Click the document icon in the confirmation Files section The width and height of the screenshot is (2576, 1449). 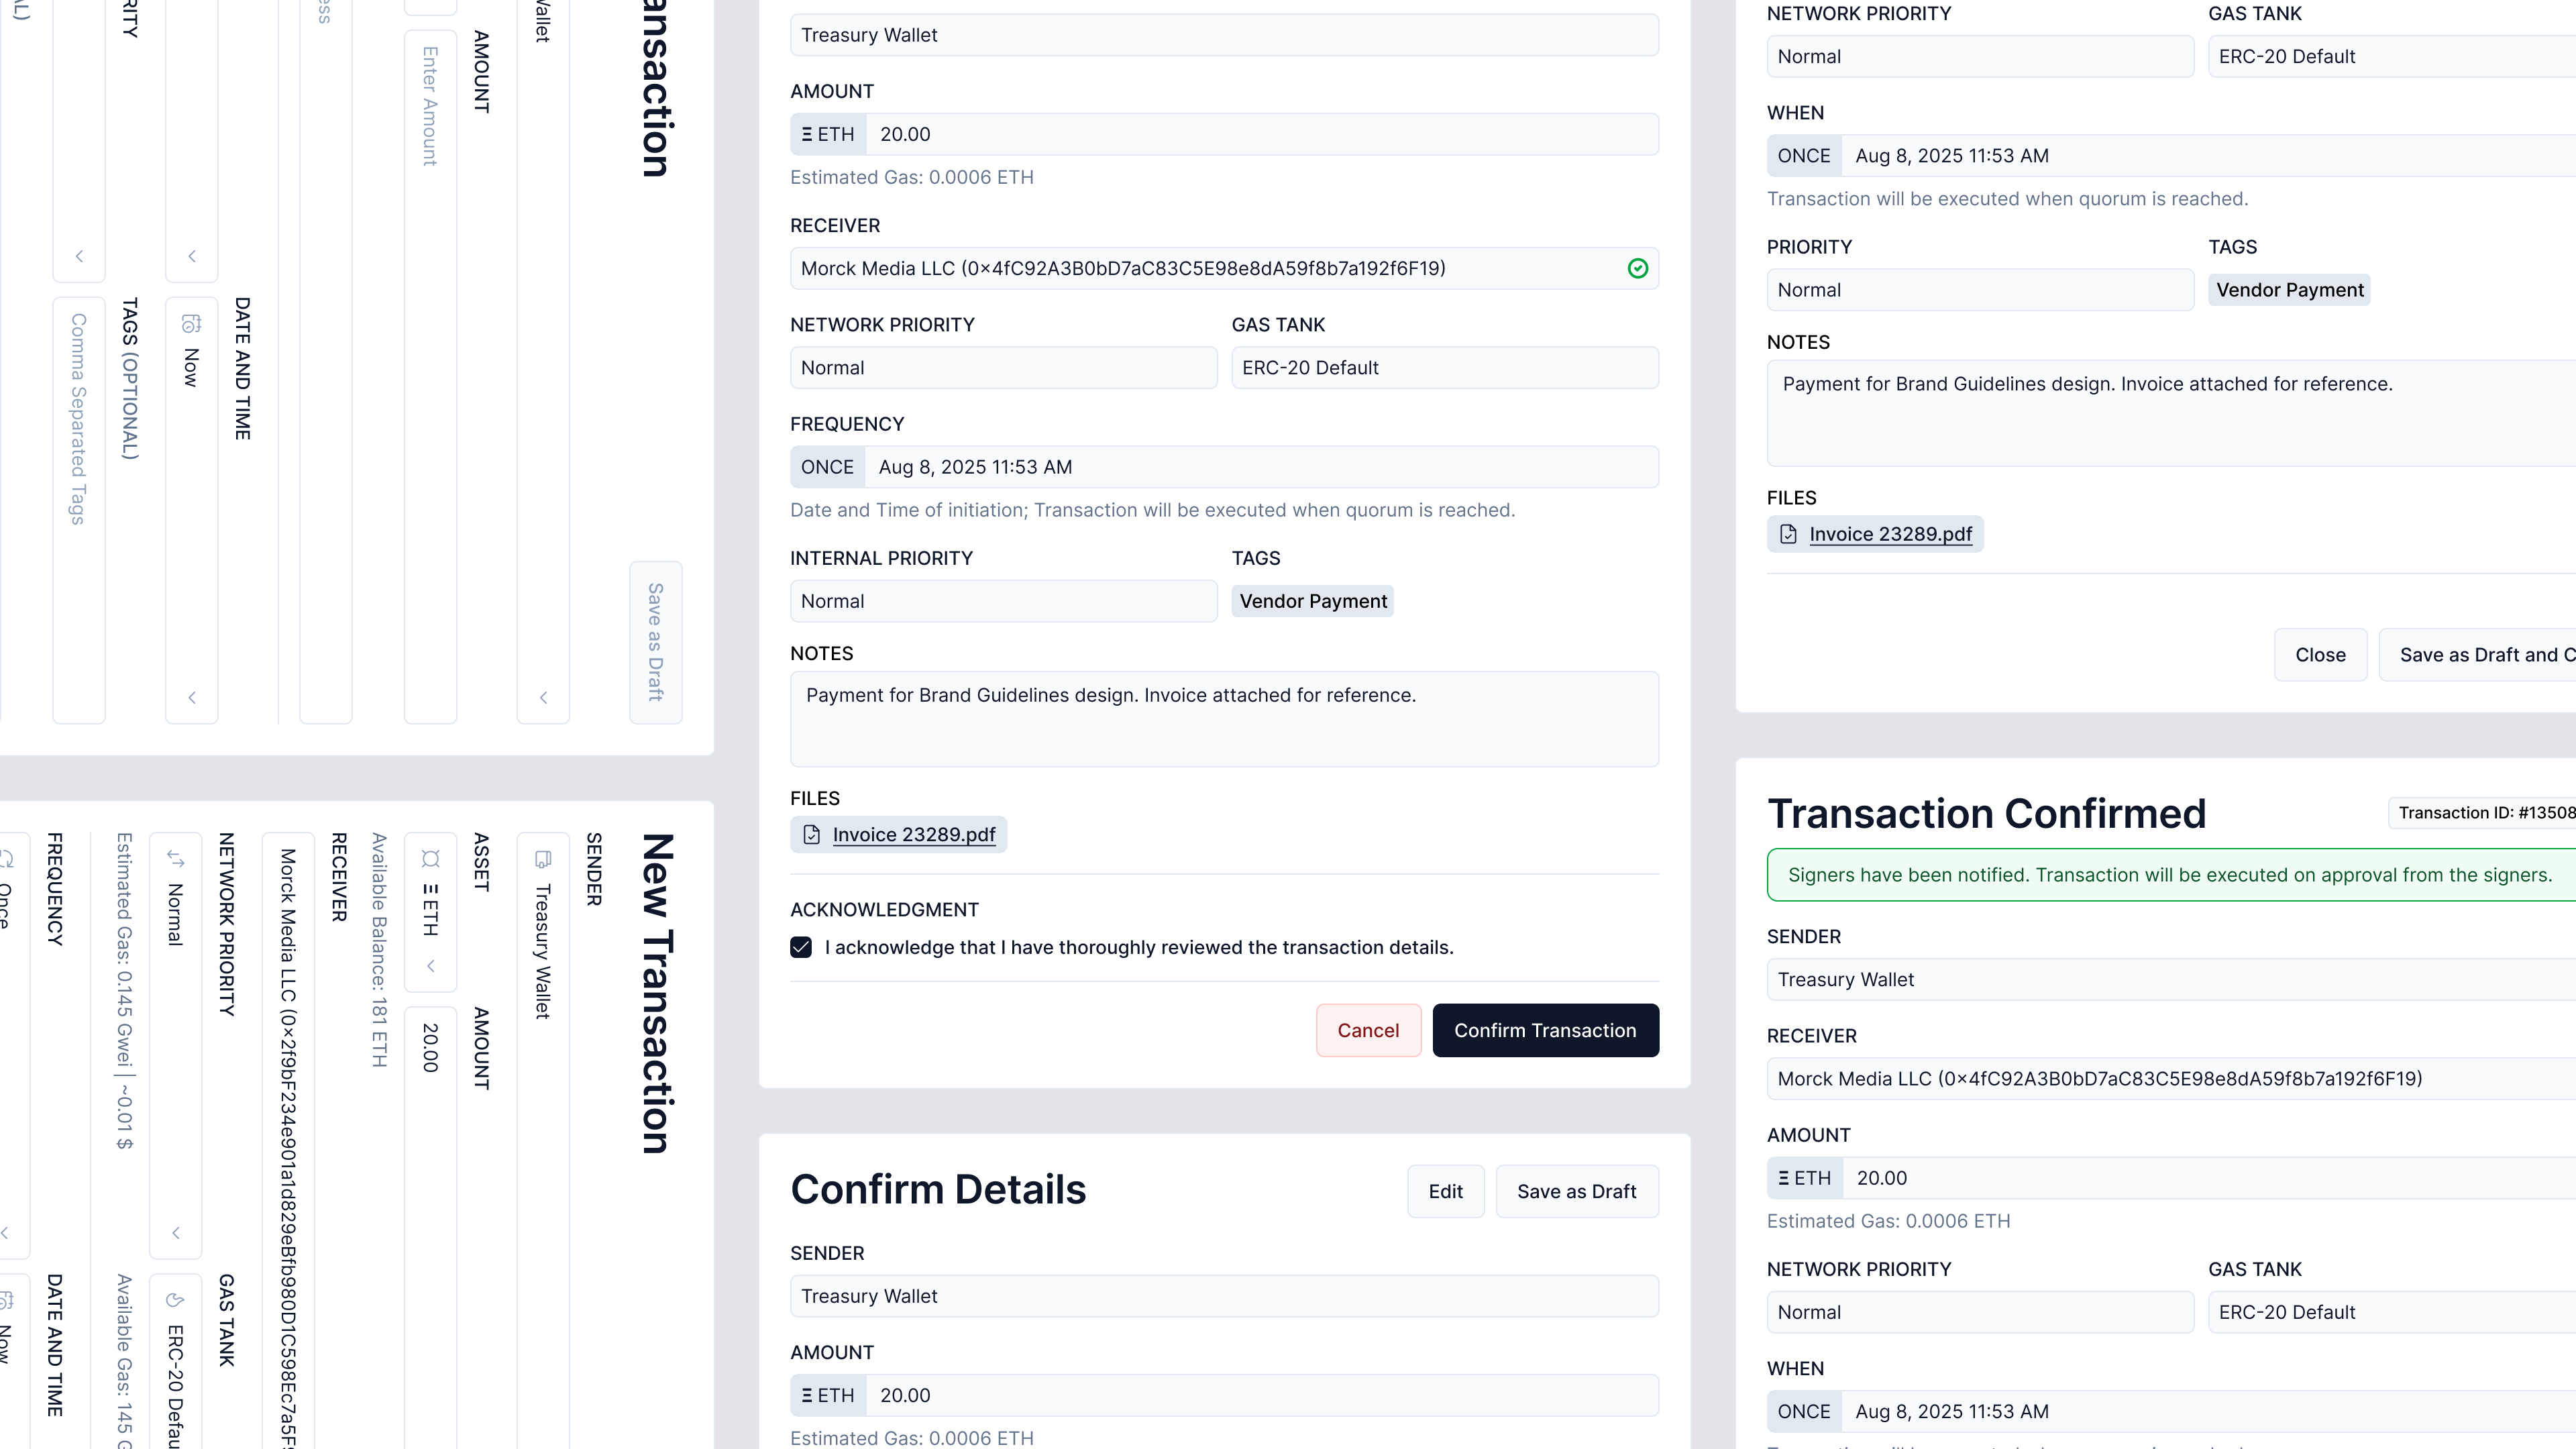click(1790, 534)
